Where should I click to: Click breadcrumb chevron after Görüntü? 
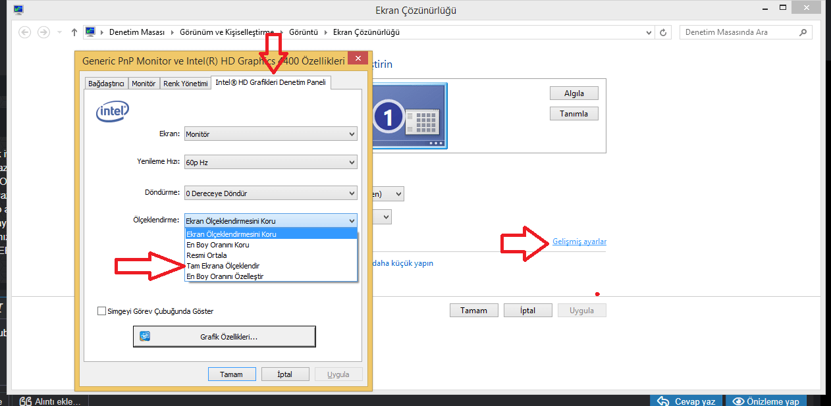325,32
